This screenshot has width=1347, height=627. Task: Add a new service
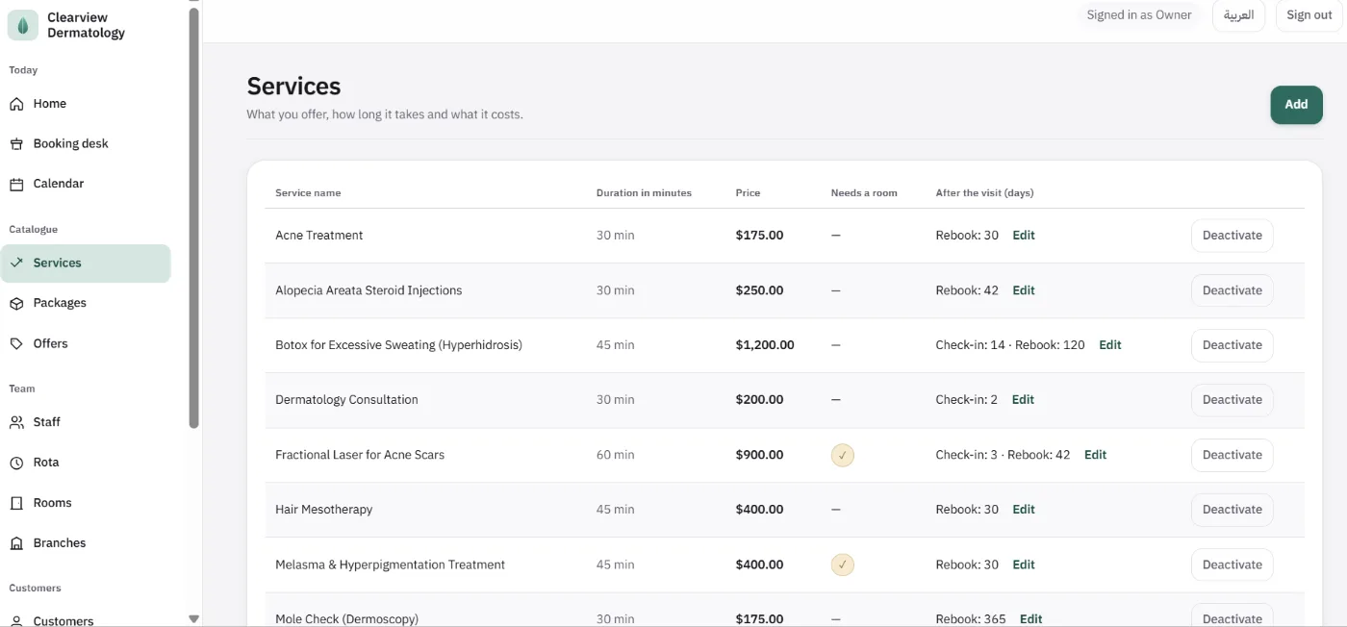pos(1296,105)
